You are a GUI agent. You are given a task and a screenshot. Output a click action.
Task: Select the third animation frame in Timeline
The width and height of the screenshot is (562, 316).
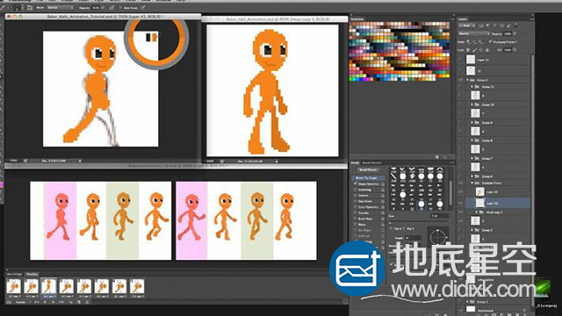point(49,288)
